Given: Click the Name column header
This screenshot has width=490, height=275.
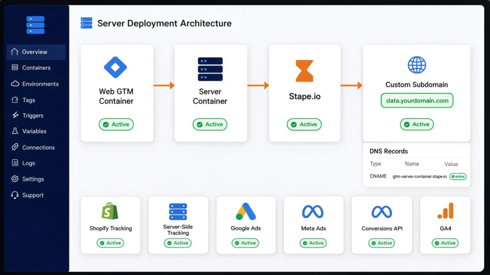Looking at the screenshot, I should [x=412, y=164].
